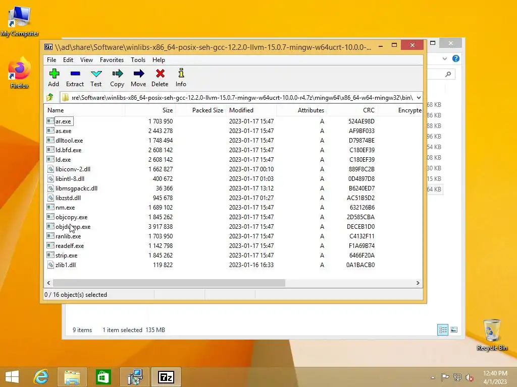Image resolution: width=517 pixels, height=387 pixels.
Task: Open the Favorites menu
Action: [112, 60]
